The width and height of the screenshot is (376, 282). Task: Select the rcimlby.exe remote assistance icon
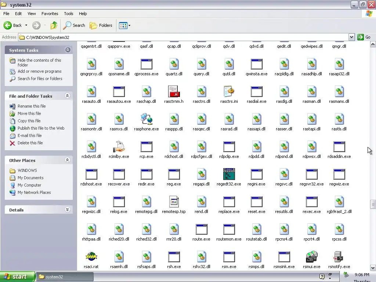click(x=119, y=147)
